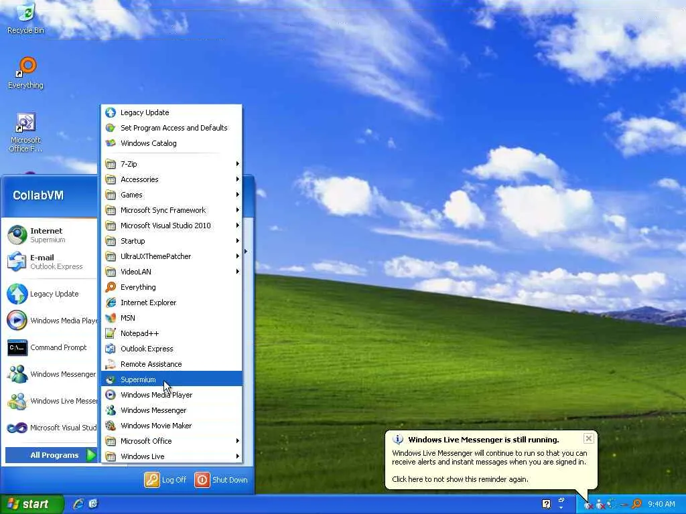Open Windows Messenger in left pane
This screenshot has width=686, height=514.
(x=50, y=374)
